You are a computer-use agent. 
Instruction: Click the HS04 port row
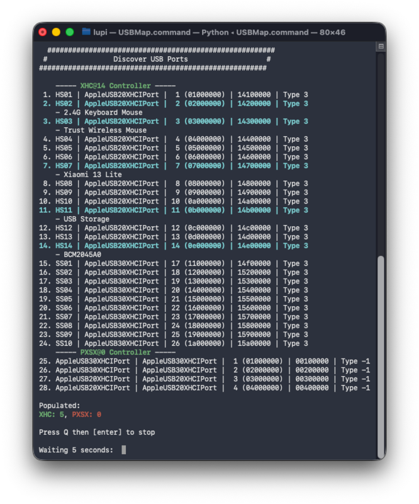pyautogui.click(x=176, y=139)
